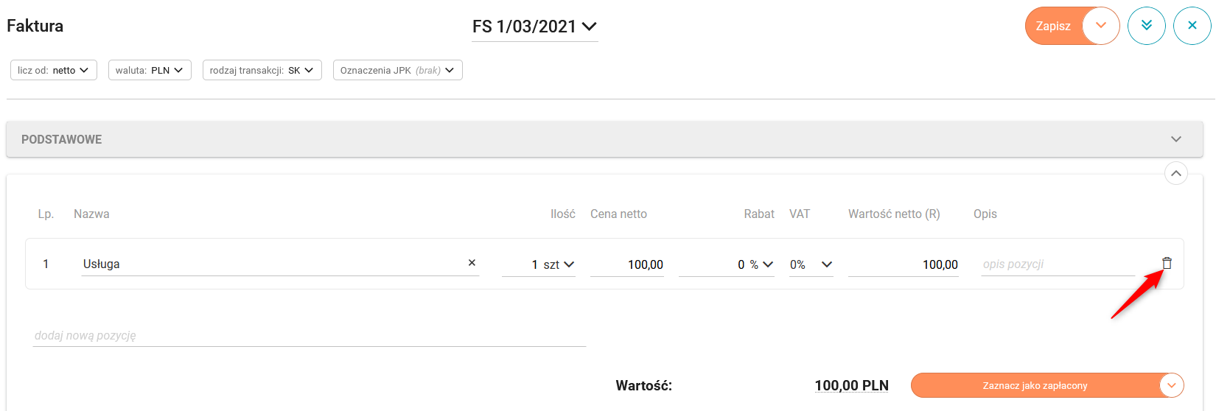Open the Zaznacz jako zapłacony options arrow

click(1171, 385)
